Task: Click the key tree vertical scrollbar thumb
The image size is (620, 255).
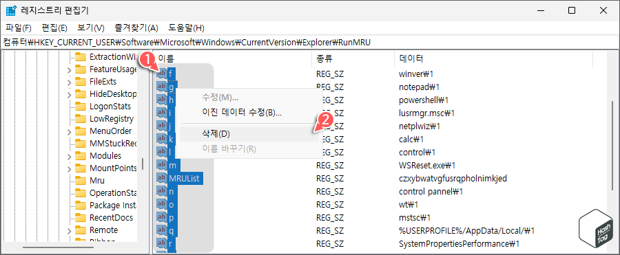Action: [143, 164]
